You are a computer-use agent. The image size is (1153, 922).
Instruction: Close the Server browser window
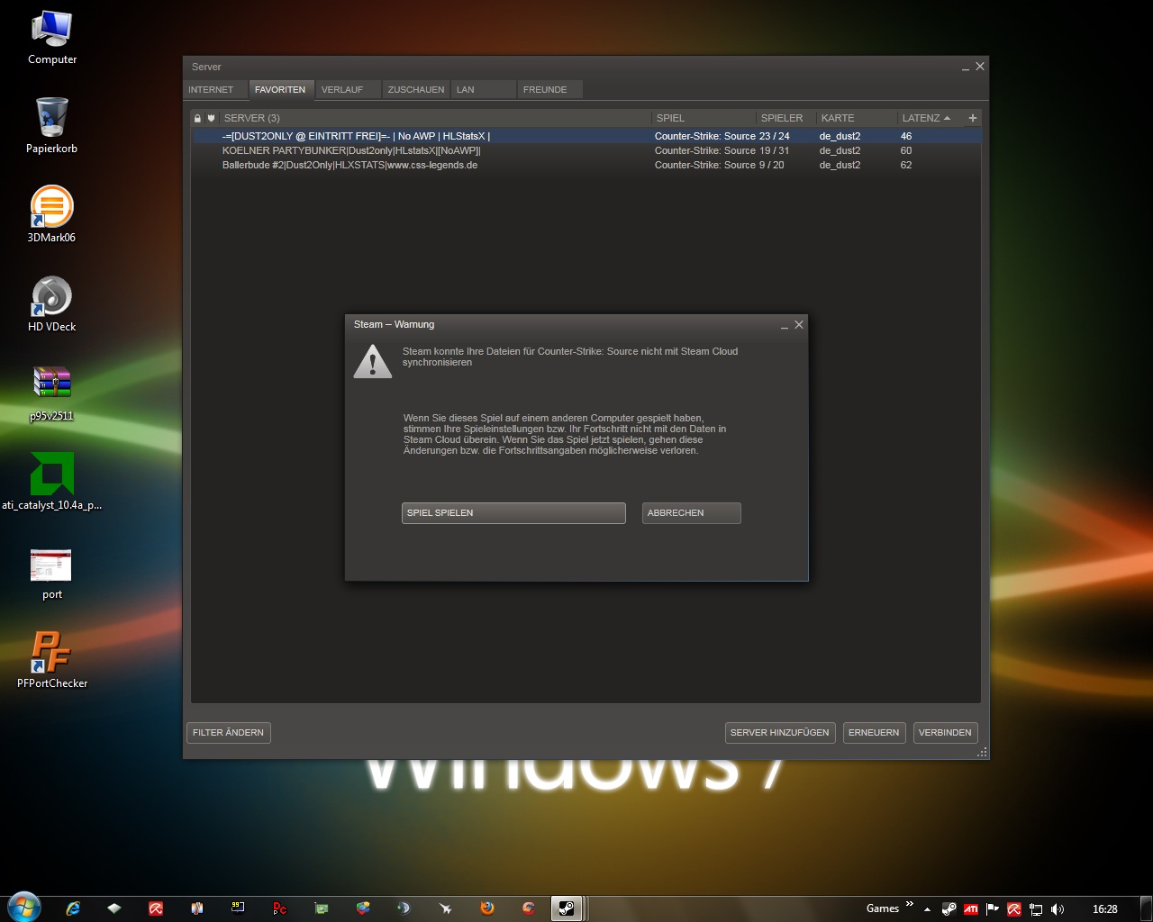[980, 67]
